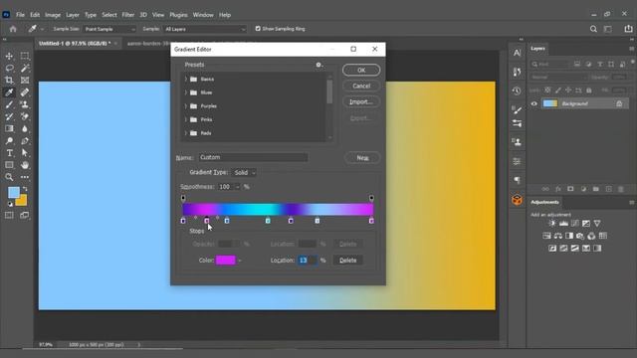Swap foreground and background colors
Viewport: 637px width, 358px height.
coord(25,189)
